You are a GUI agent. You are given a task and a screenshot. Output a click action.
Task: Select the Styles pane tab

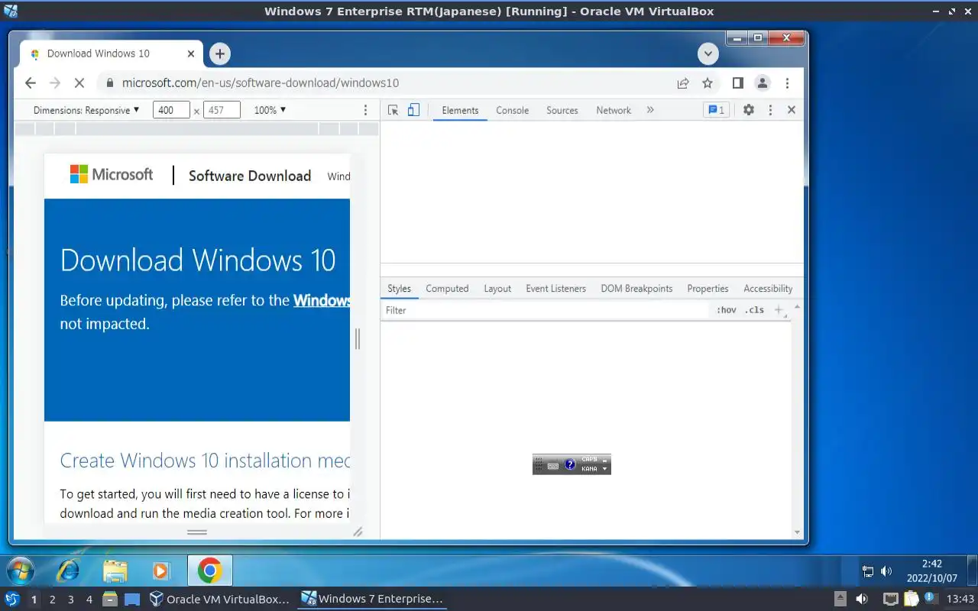click(399, 289)
